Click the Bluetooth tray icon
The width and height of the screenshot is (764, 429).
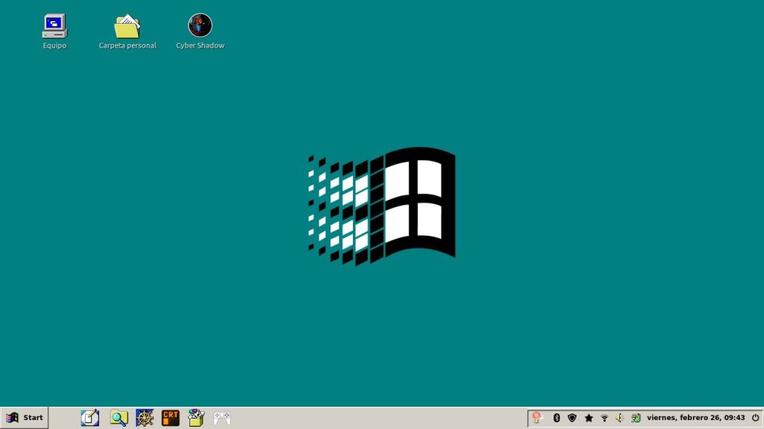click(x=556, y=418)
